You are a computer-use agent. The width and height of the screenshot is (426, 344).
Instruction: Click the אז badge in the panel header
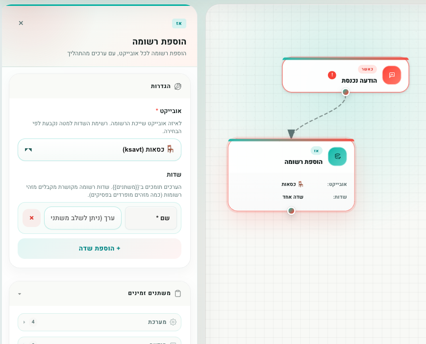(179, 23)
